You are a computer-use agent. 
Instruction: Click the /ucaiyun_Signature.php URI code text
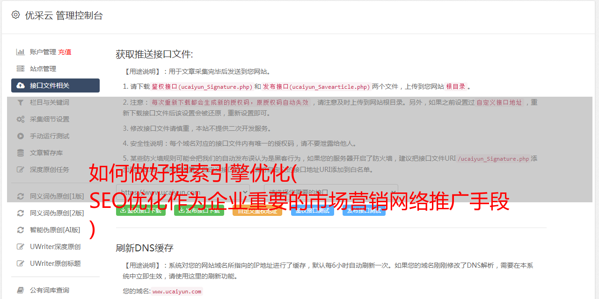[493, 159]
